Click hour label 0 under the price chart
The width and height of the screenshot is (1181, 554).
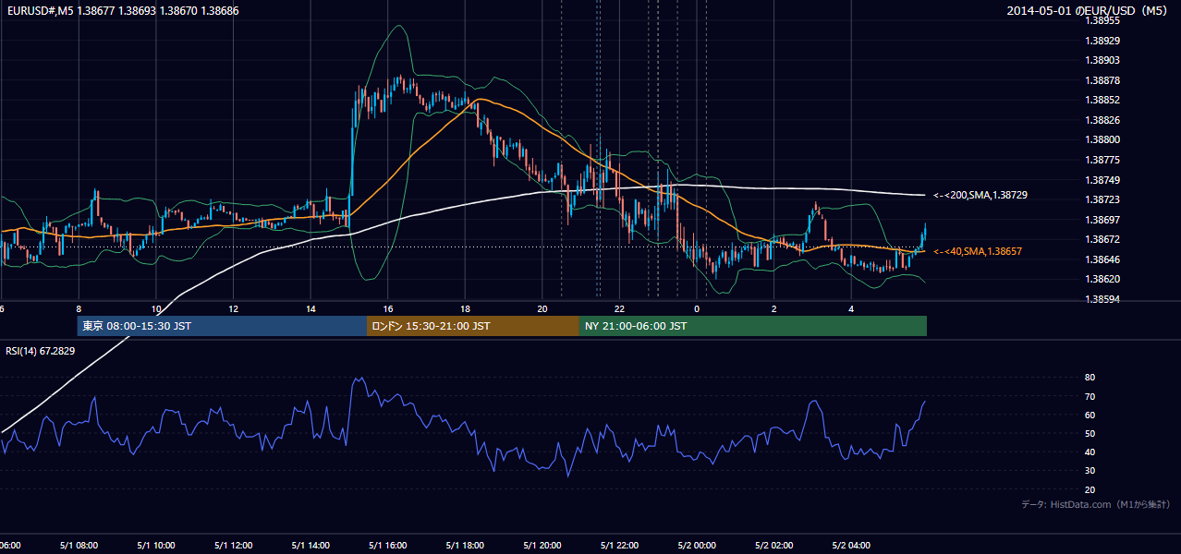(x=697, y=308)
